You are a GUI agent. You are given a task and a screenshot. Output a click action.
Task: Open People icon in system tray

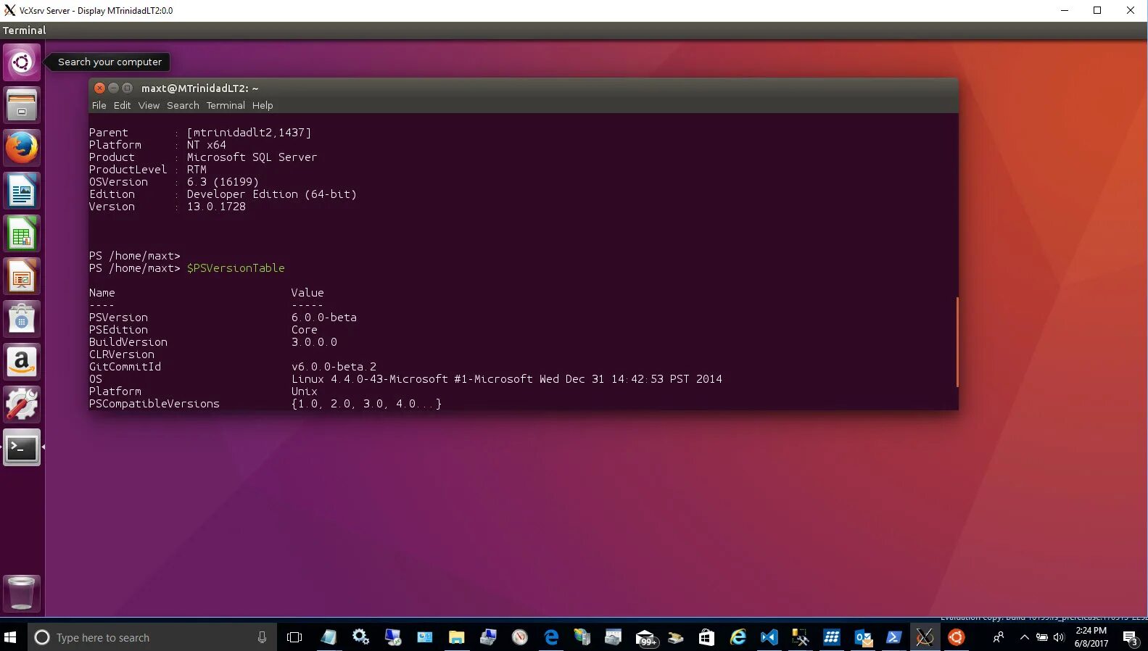[x=999, y=637]
